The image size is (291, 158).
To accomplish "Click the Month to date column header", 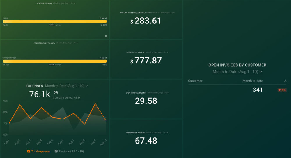I will (x=252, y=81).
